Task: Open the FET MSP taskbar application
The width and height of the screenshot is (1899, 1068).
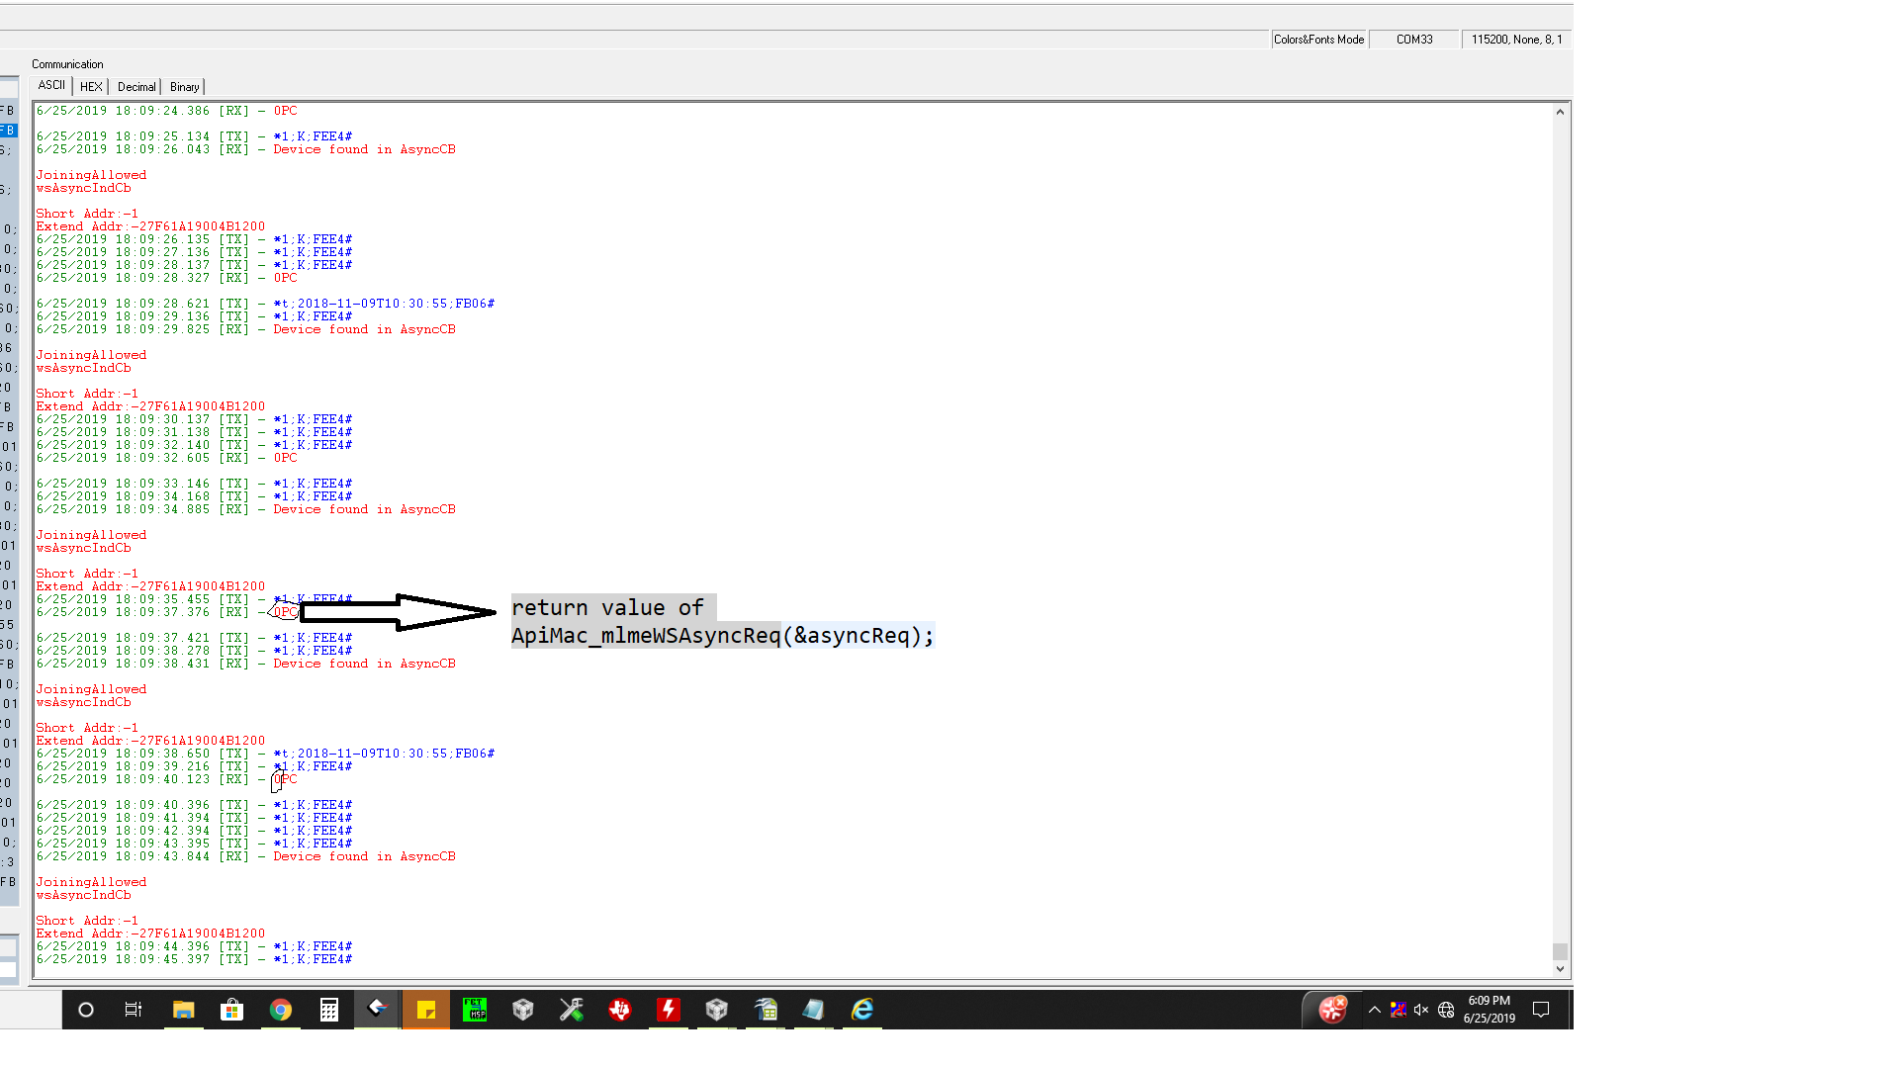Action: tap(475, 1010)
